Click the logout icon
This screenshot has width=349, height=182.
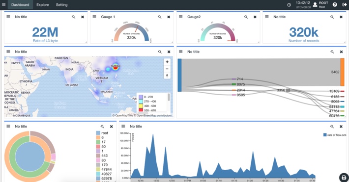344,4
